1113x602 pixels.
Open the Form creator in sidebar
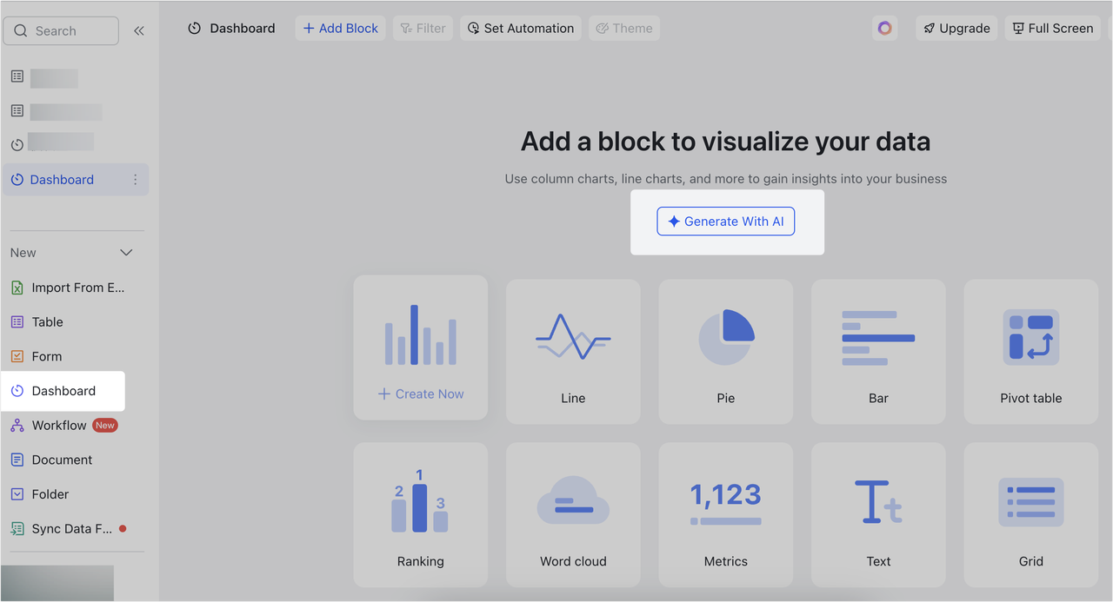47,356
